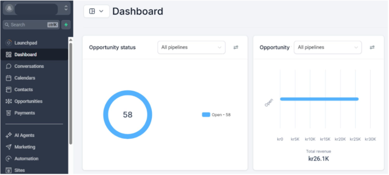This screenshot has height=175, width=389.
Task: Click the Launchpad icon in sidebar
Action: coord(9,43)
